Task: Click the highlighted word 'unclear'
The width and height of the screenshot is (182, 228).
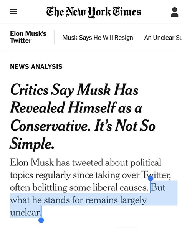Action: pos(25,213)
